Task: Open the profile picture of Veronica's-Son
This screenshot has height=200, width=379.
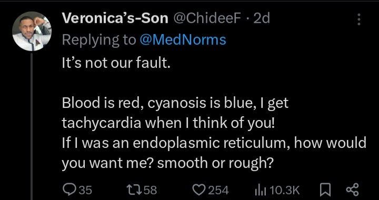Action: pos(32,31)
